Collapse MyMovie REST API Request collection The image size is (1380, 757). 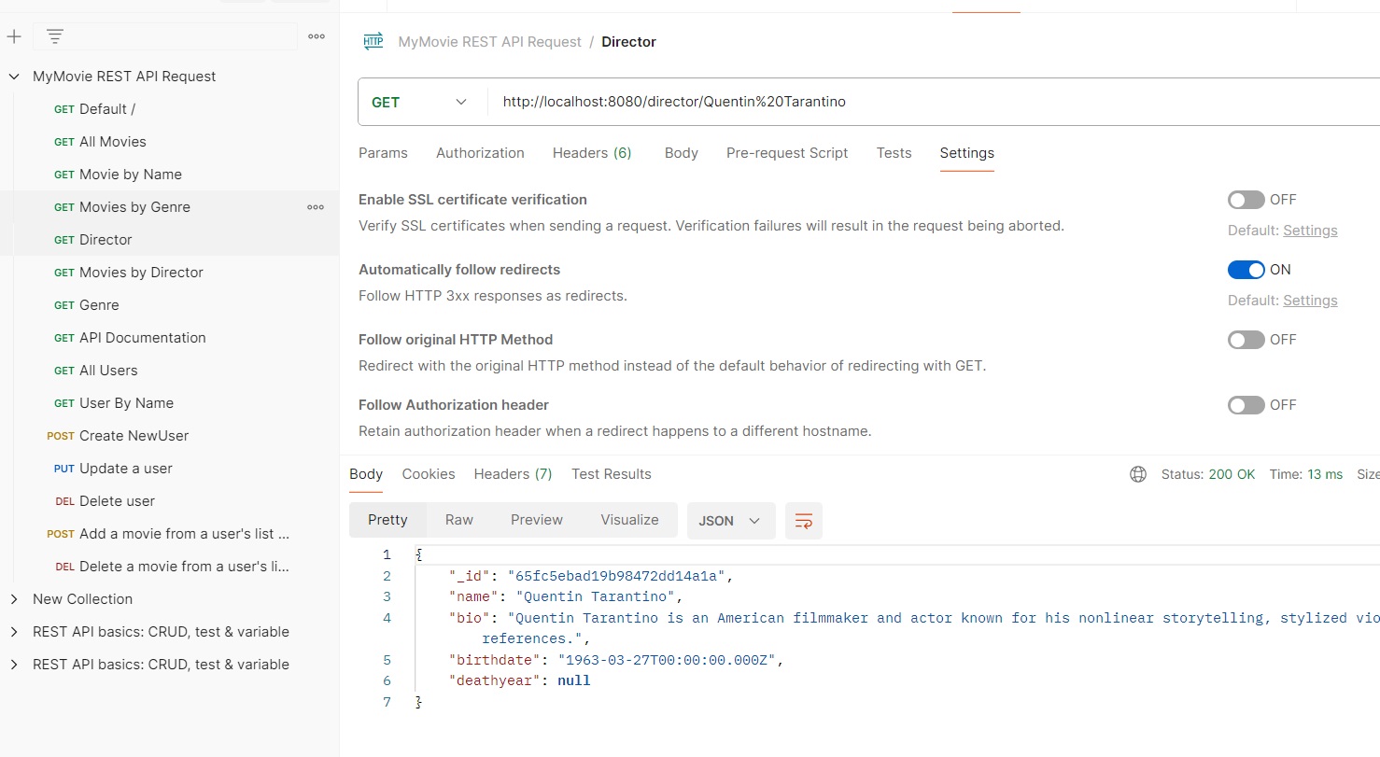[x=14, y=77]
